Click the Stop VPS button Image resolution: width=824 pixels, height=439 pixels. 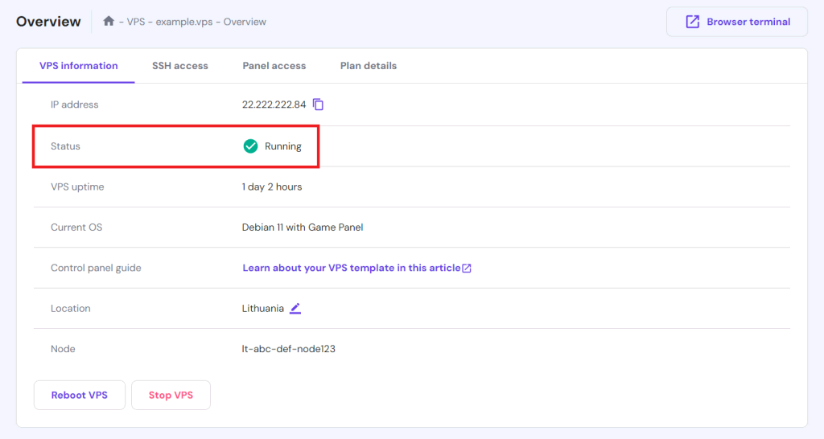[x=171, y=395]
